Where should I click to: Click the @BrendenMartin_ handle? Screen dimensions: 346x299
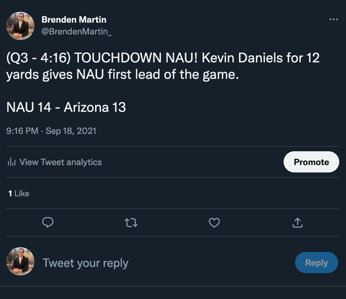point(77,31)
